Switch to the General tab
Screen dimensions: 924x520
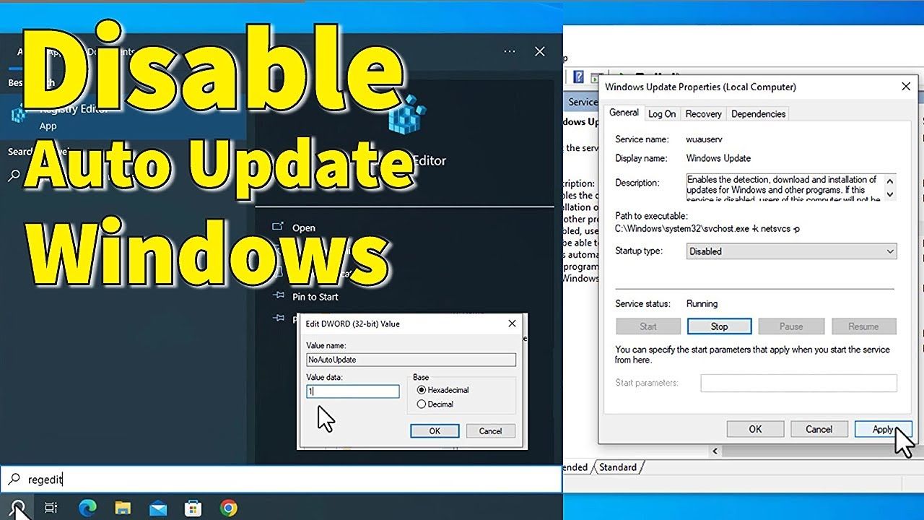click(624, 113)
